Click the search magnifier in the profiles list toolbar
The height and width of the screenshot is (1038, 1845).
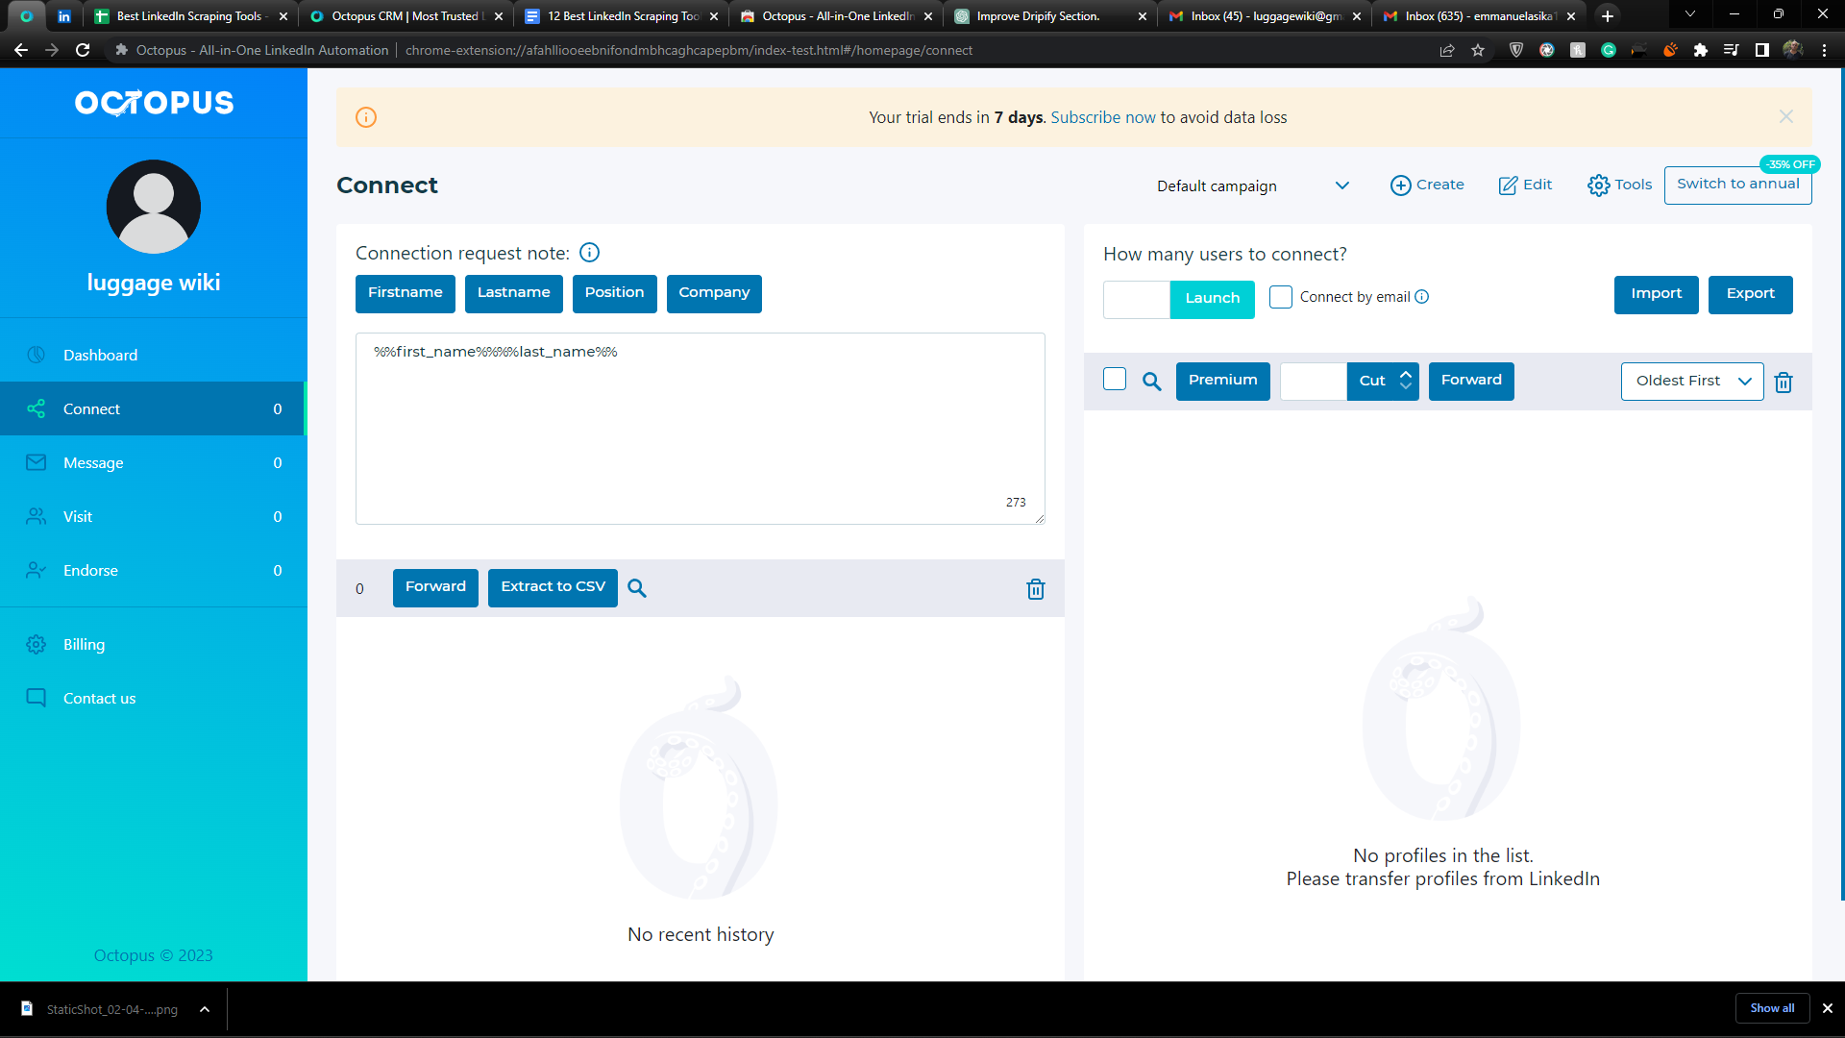(1152, 382)
